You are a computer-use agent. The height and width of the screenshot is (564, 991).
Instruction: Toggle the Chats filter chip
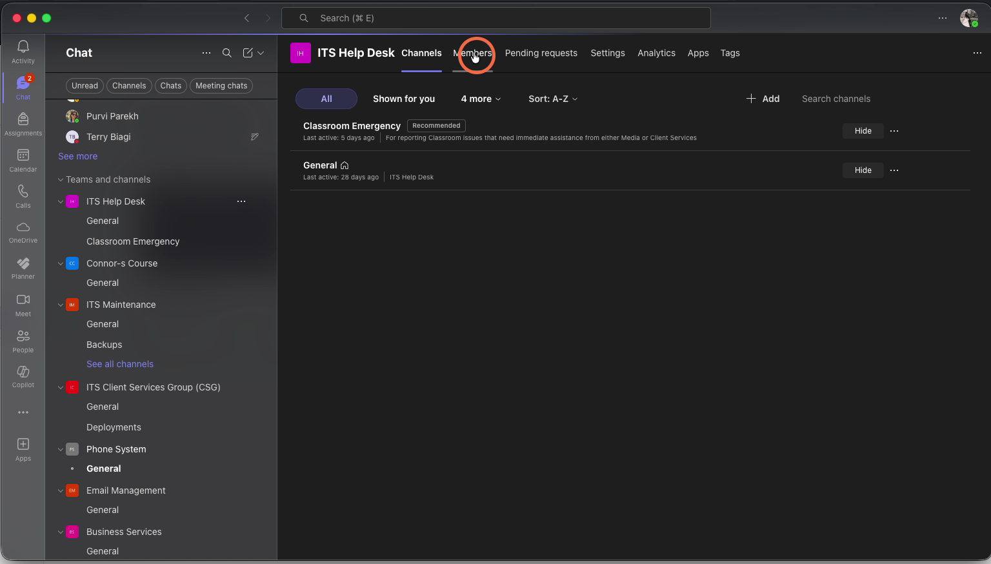click(171, 86)
